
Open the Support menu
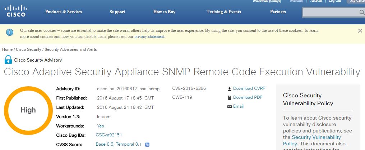click(117, 12)
